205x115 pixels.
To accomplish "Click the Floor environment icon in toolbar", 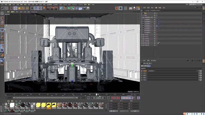I will [80, 8].
